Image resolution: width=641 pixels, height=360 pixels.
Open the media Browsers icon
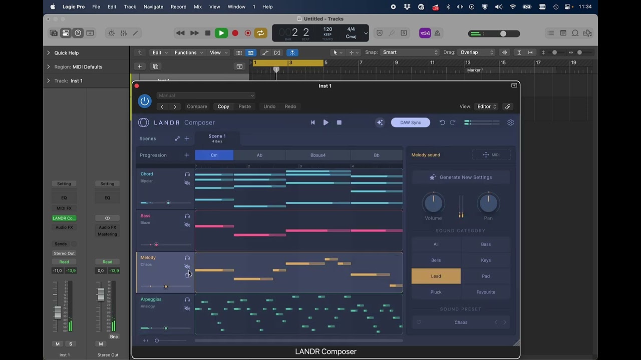coord(587,33)
